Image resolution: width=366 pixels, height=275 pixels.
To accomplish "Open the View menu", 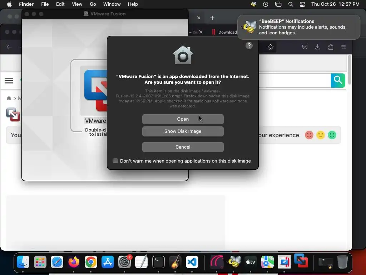I will click(77, 4).
